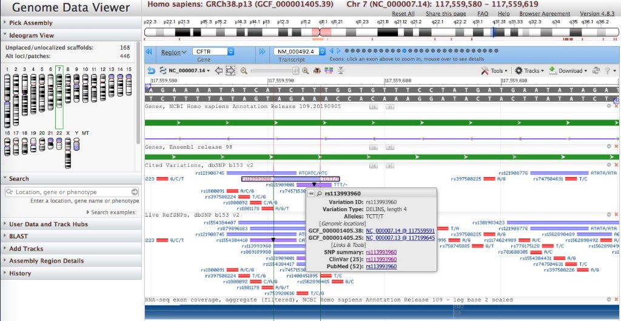Viewport: 621px width, 321px height.
Task: Open NC_000007.13 @ 117199645 location link
Action: point(400,238)
